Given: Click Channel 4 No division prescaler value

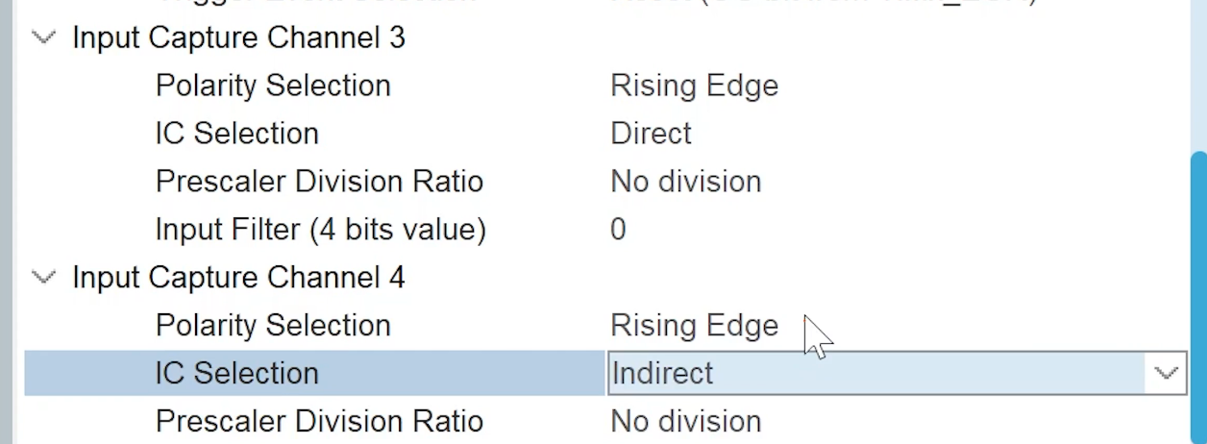Looking at the screenshot, I should 685,421.
